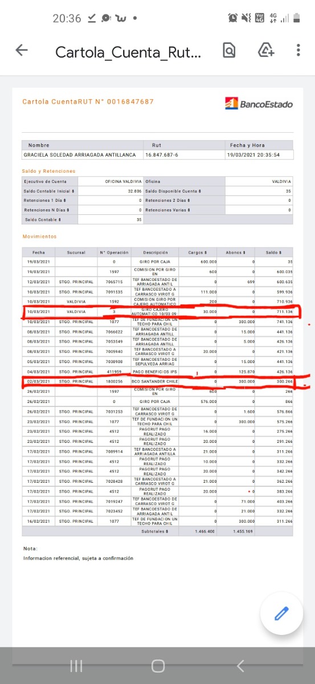Select the charge amount 576.000

[x=208, y=401]
